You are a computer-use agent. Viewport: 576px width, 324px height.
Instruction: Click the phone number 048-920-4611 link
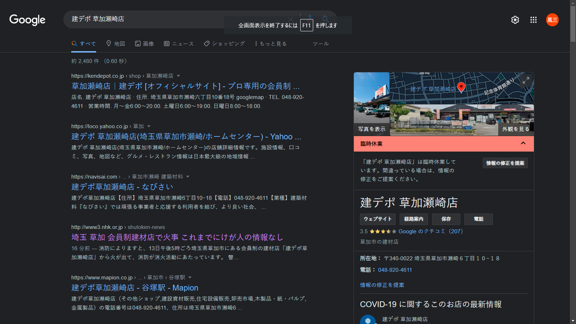395,270
